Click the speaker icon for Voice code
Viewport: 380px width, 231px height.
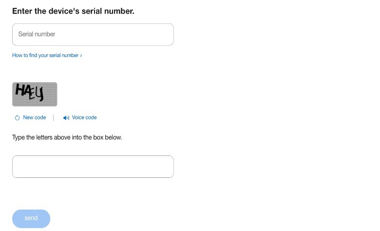[66, 118]
